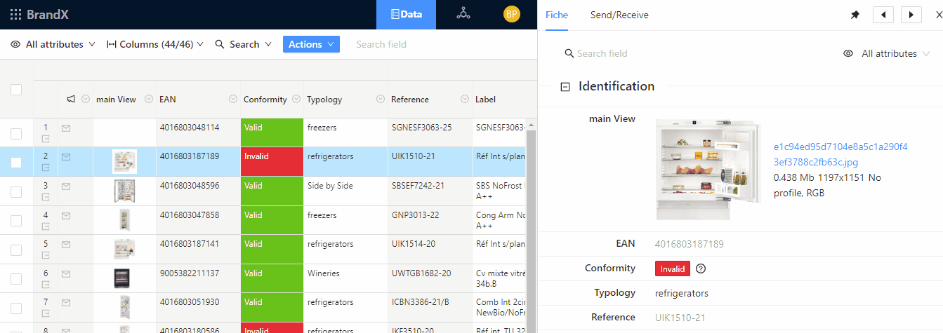Open the apps grid menu icon
Viewport: 943px width, 333px height.
pyautogui.click(x=15, y=15)
